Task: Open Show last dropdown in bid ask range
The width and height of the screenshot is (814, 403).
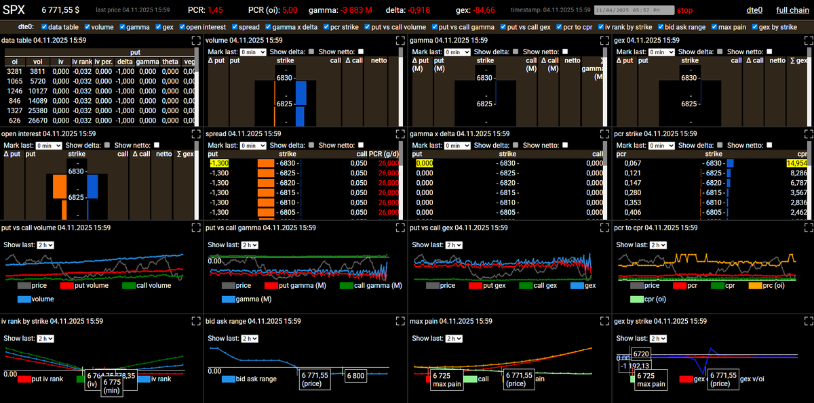Action: coord(249,338)
